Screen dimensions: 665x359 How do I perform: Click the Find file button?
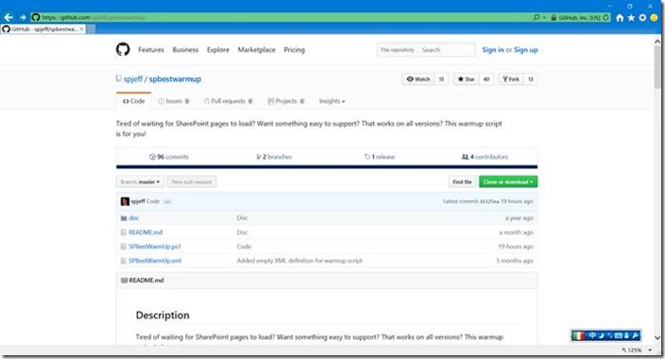tap(462, 181)
